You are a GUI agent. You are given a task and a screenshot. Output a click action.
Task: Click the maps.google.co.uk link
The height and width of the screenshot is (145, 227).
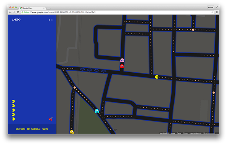195,133
